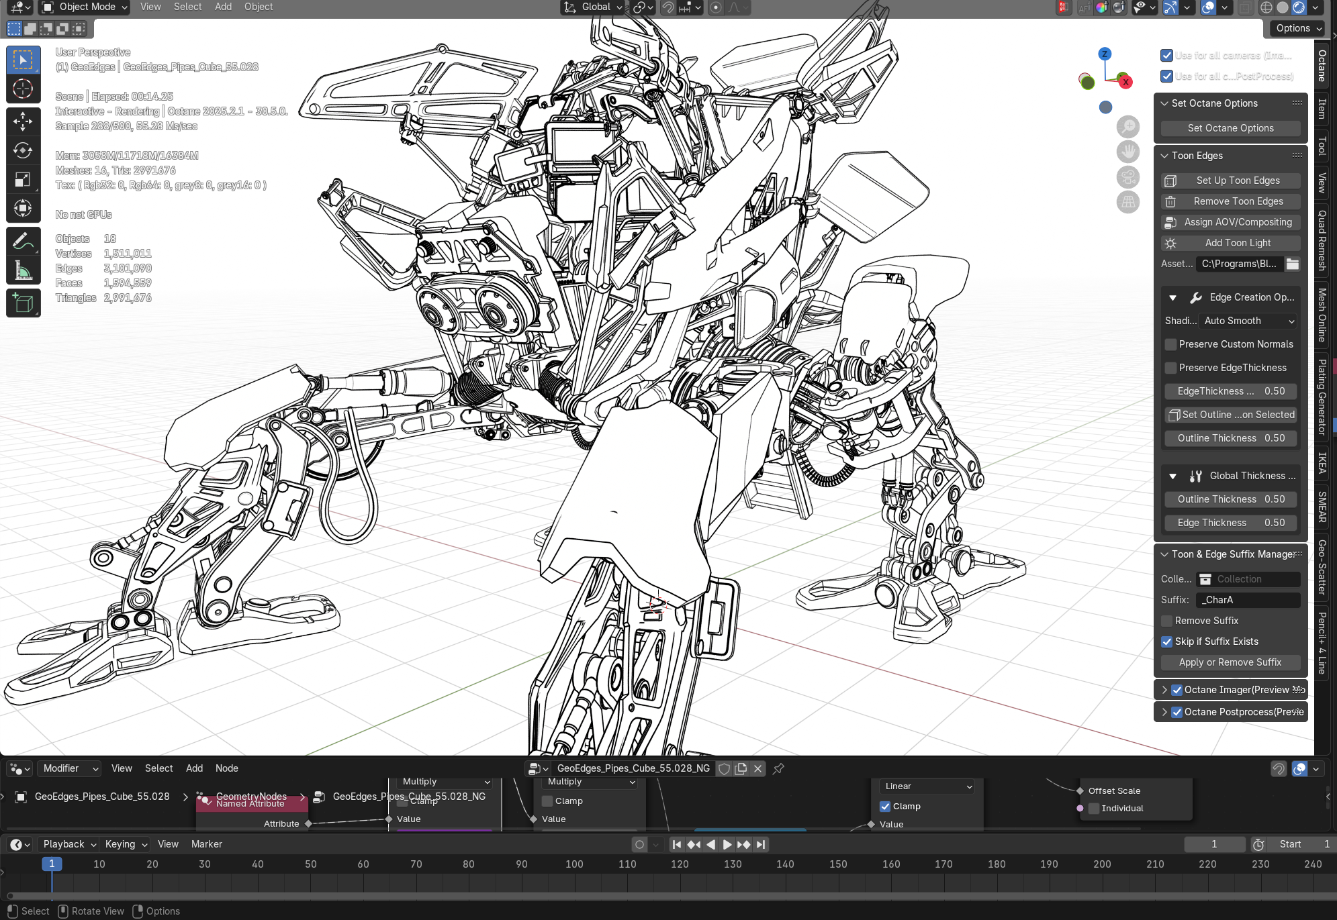Pick the Annotate tool

[x=23, y=241]
